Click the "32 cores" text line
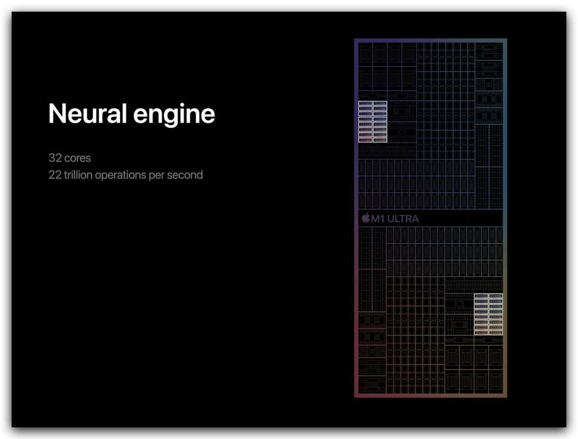578x439 pixels. pos(69,158)
